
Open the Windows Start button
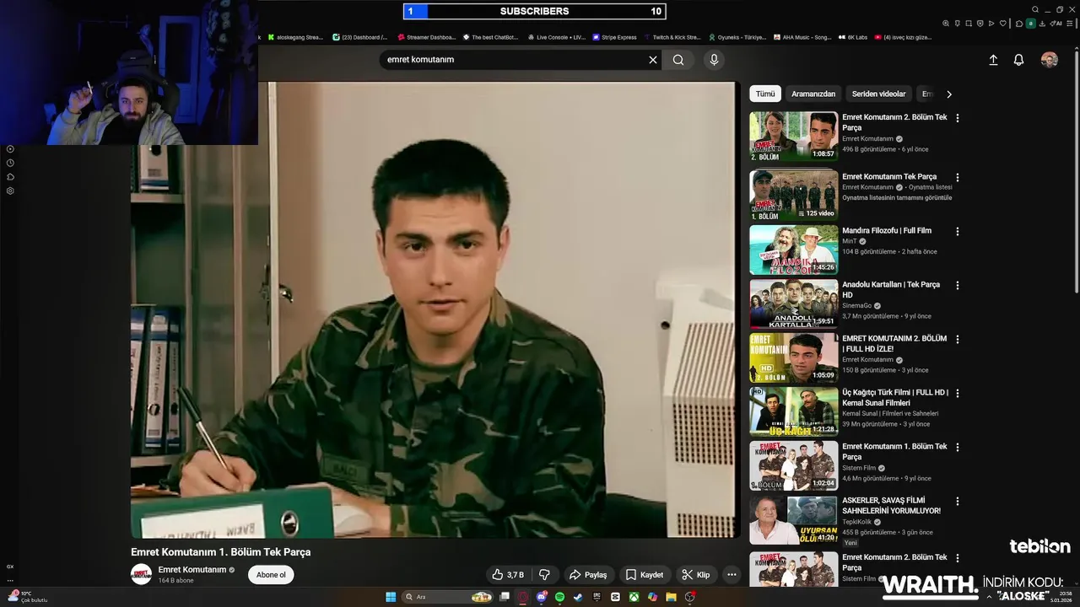click(x=391, y=597)
